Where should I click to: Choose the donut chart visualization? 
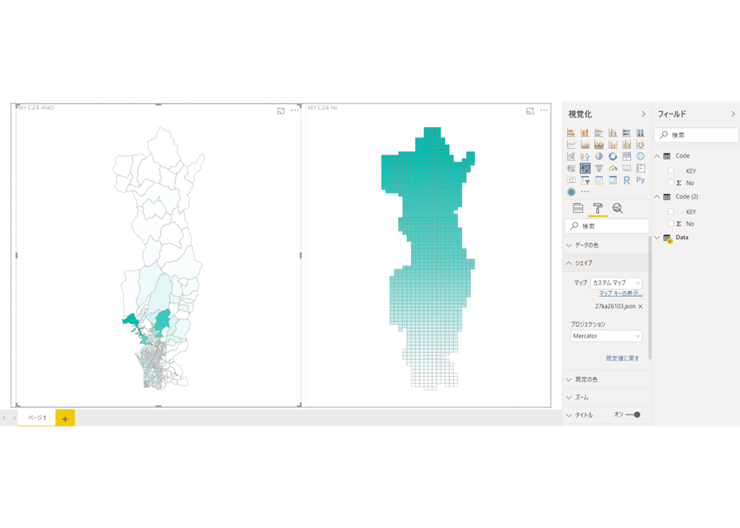coord(613,157)
